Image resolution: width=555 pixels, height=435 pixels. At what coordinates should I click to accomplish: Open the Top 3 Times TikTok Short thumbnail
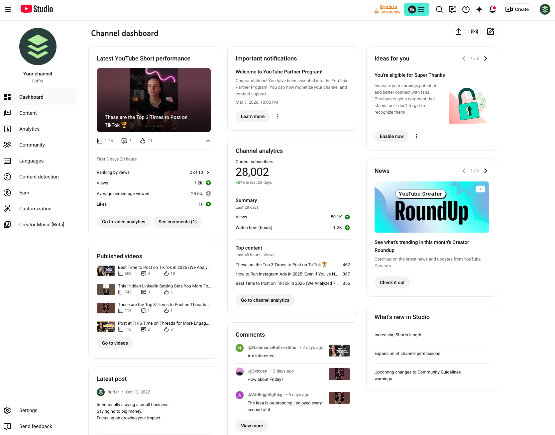pyautogui.click(x=154, y=100)
